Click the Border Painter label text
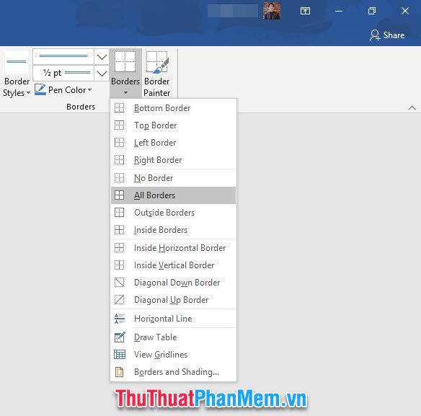This screenshot has height=416, width=421. tap(157, 87)
